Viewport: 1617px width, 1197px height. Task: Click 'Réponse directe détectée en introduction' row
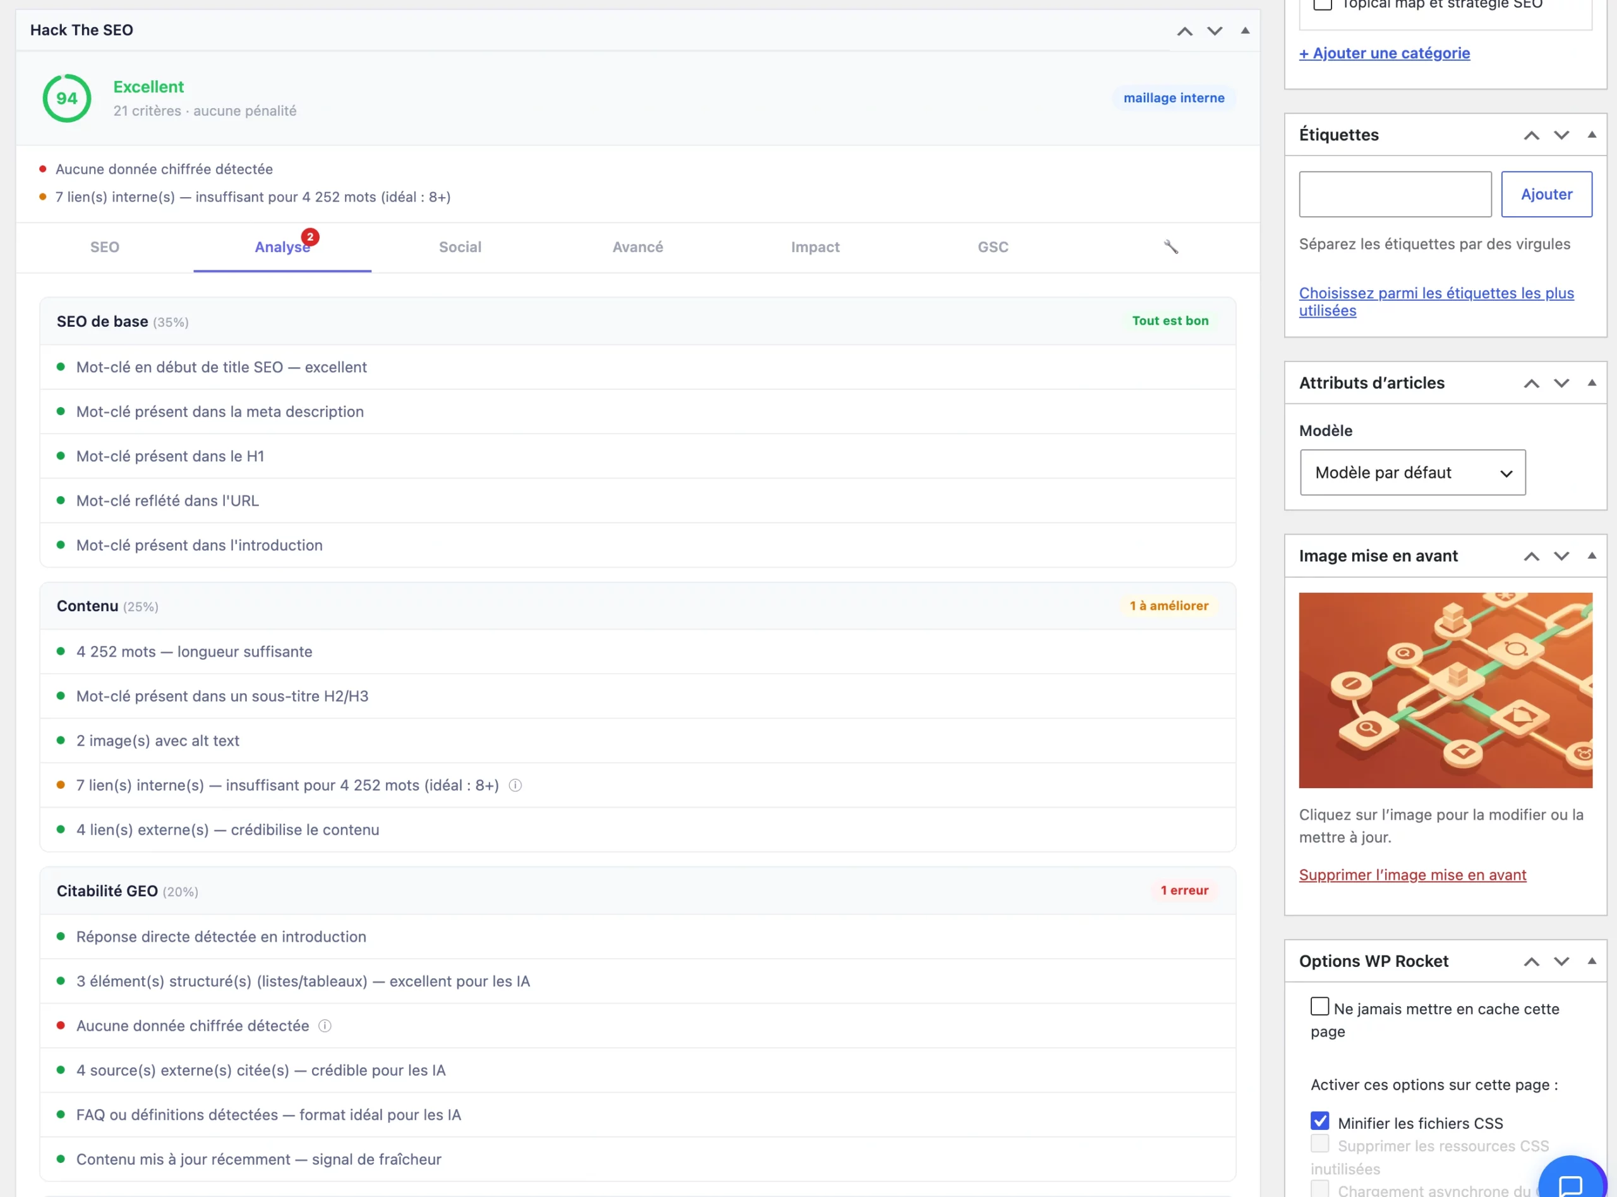(x=638, y=937)
